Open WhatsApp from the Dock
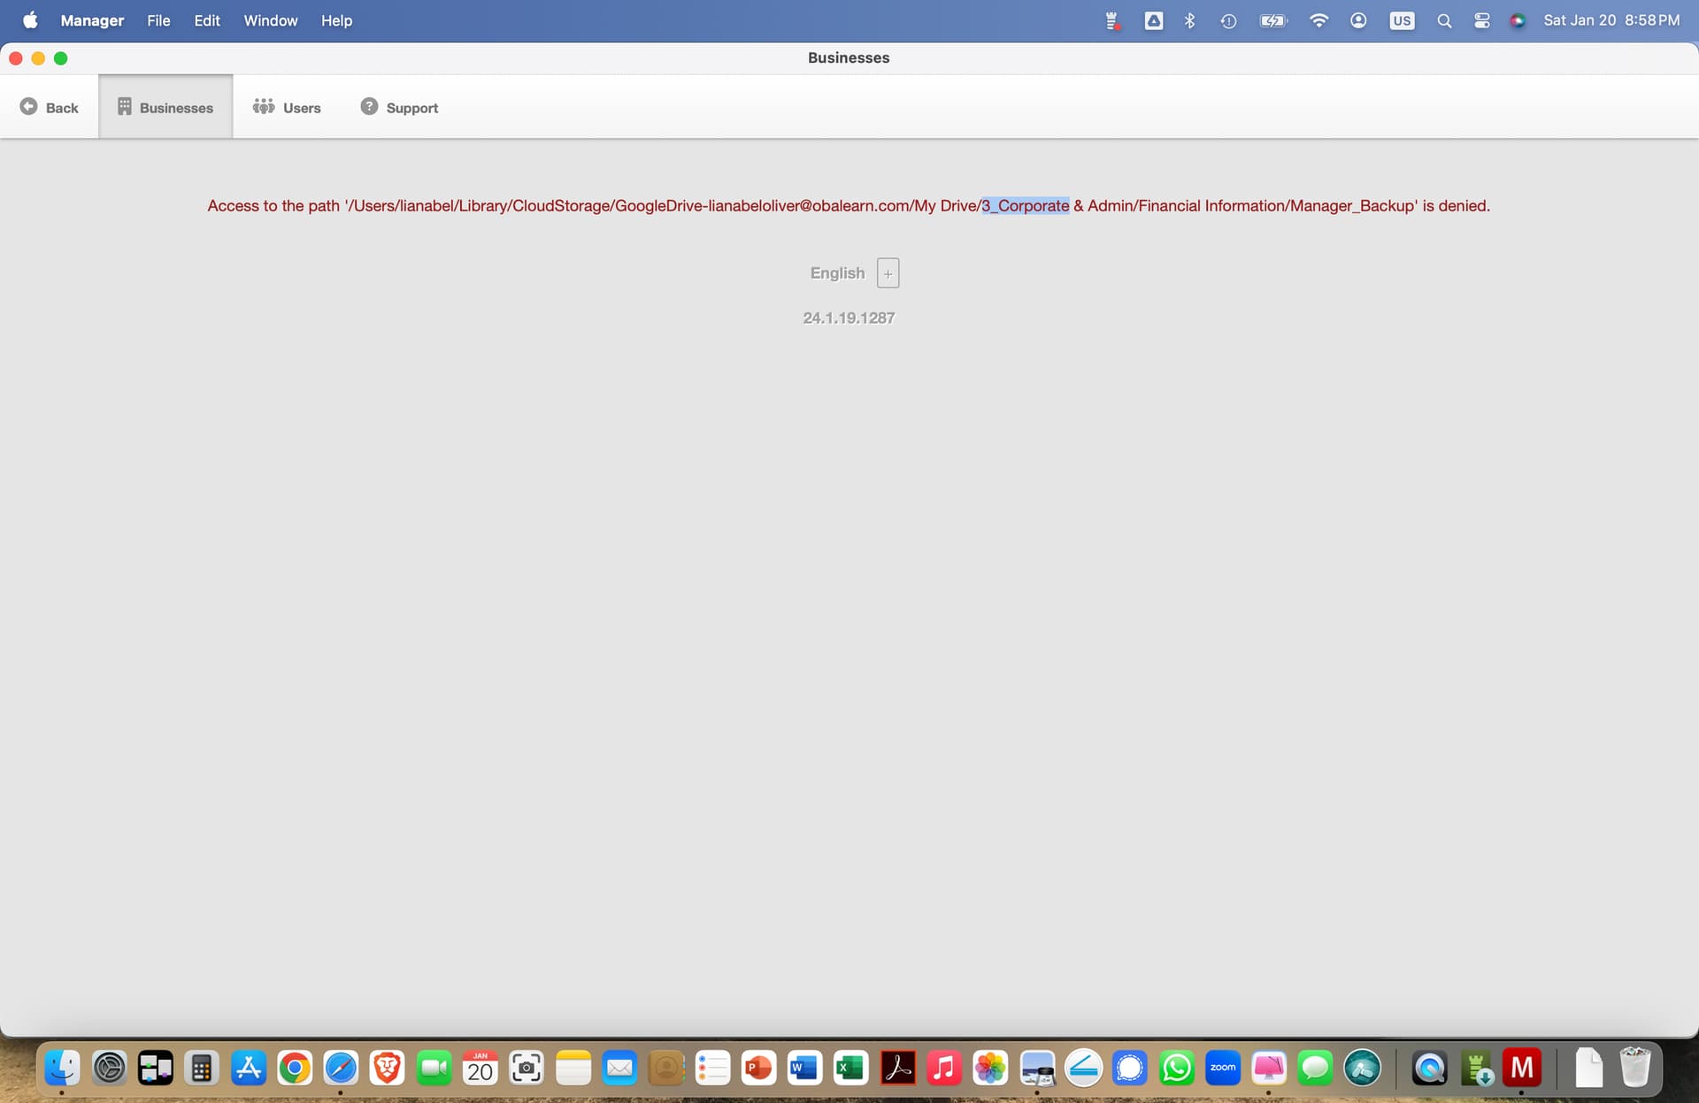1699x1103 pixels. (x=1176, y=1068)
